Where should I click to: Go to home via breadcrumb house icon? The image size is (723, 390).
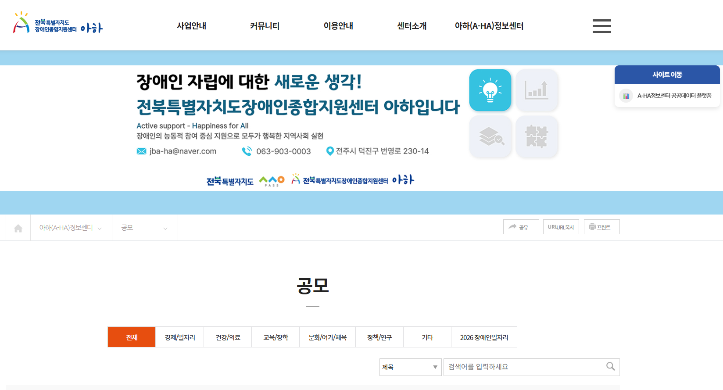18,228
